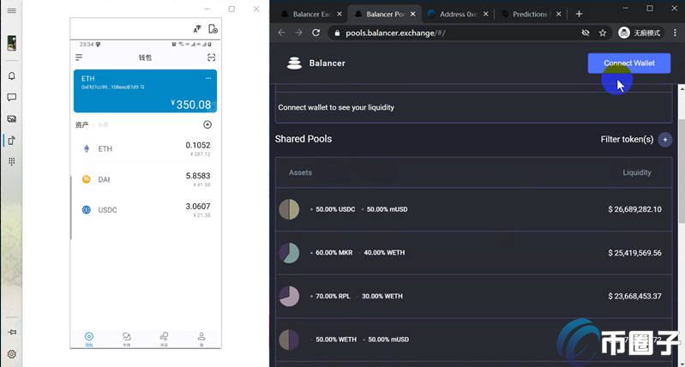
Task: Open notifications bell in left sidebar
Action: point(12,76)
